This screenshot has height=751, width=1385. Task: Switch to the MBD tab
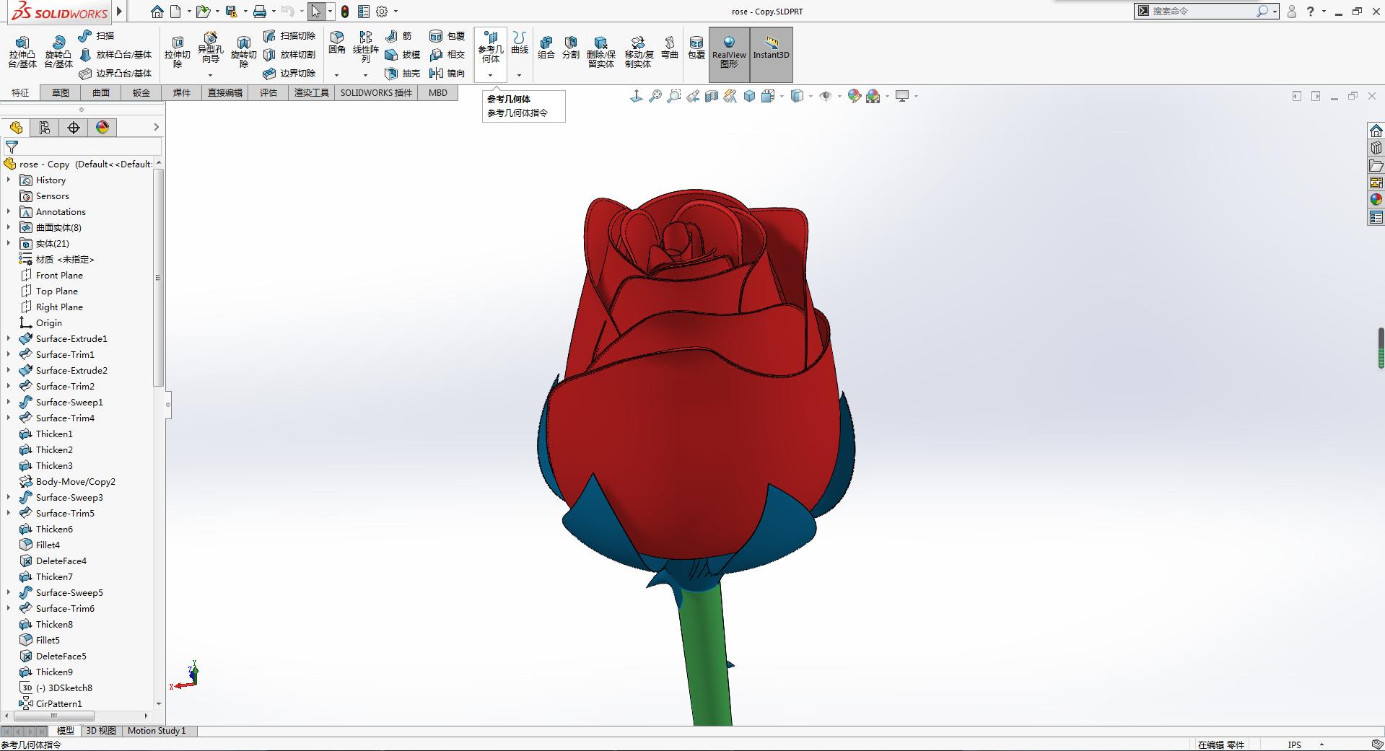tap(438, 93)
